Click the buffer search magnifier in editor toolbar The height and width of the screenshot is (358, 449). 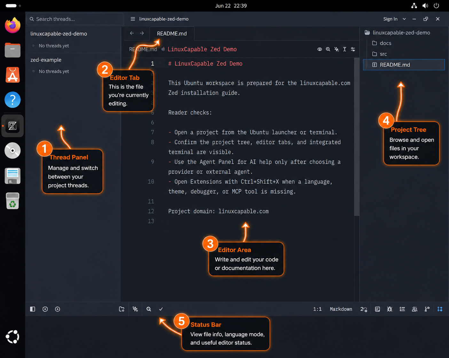click(x=328, y=49)
